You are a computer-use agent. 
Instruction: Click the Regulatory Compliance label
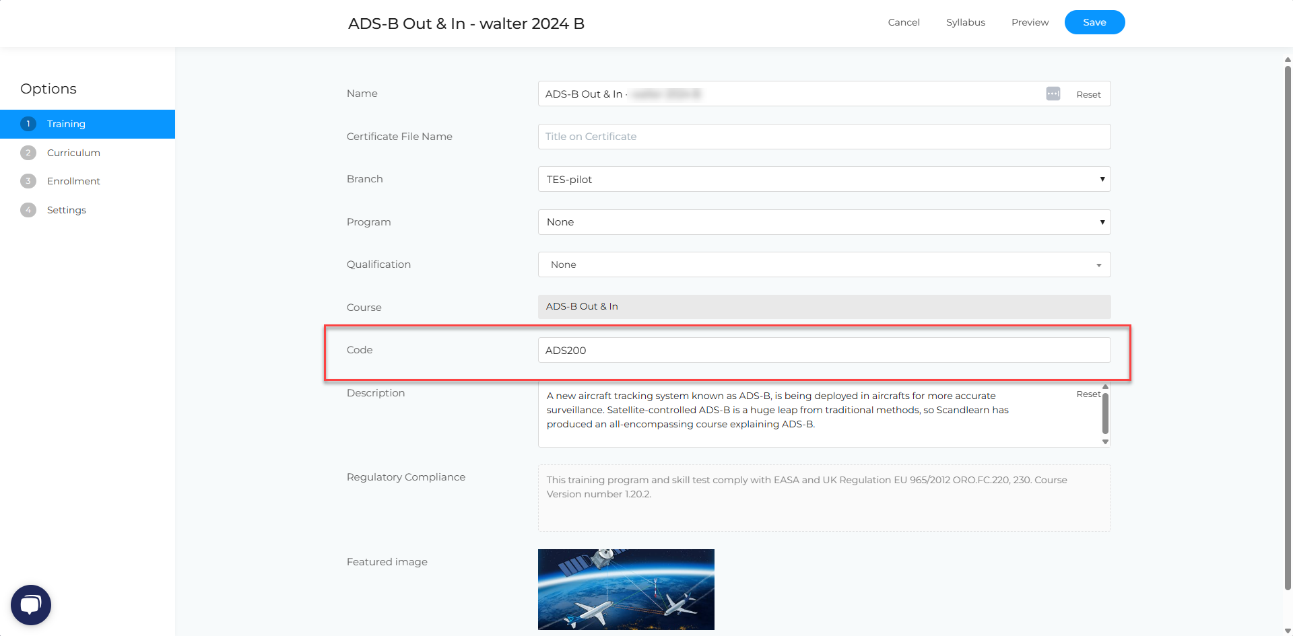coord(406,477)
